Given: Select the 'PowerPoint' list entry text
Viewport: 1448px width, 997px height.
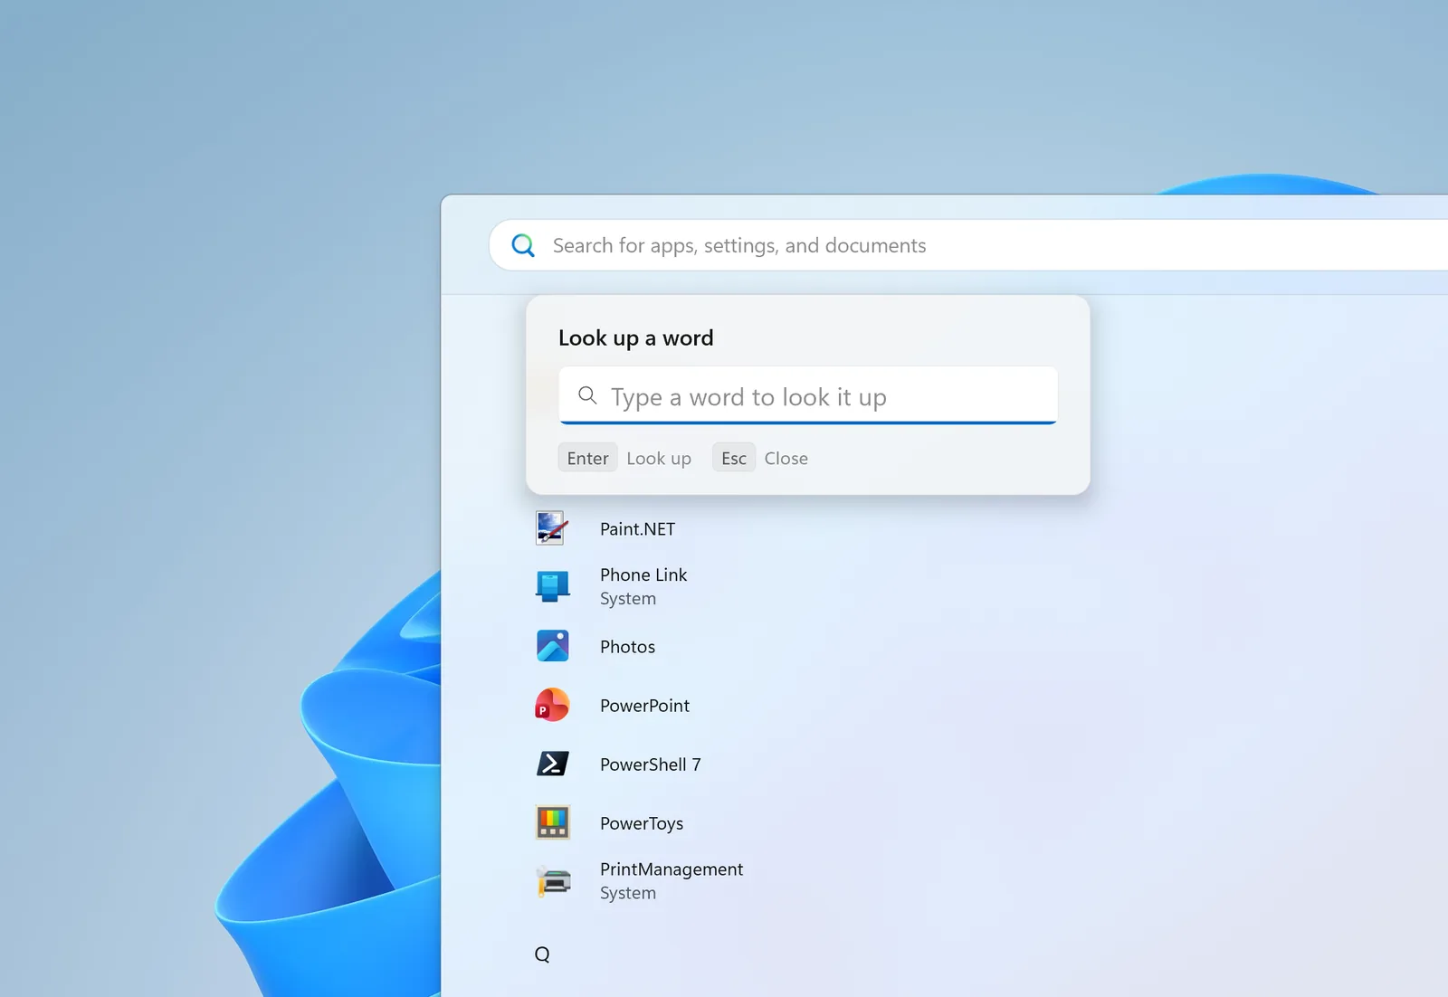Looking at the screenshot, I should point(644,706).
